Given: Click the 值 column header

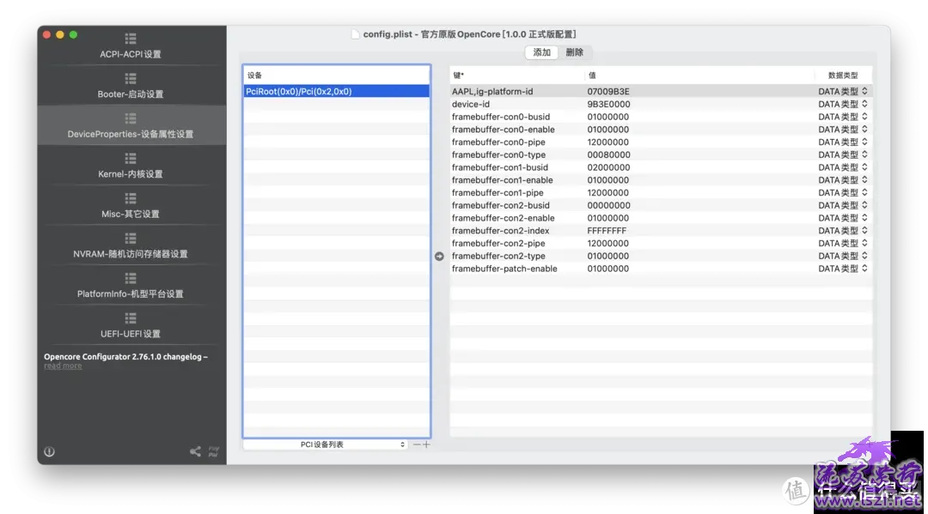Looking at the screenshot, I should click(699, 76).
